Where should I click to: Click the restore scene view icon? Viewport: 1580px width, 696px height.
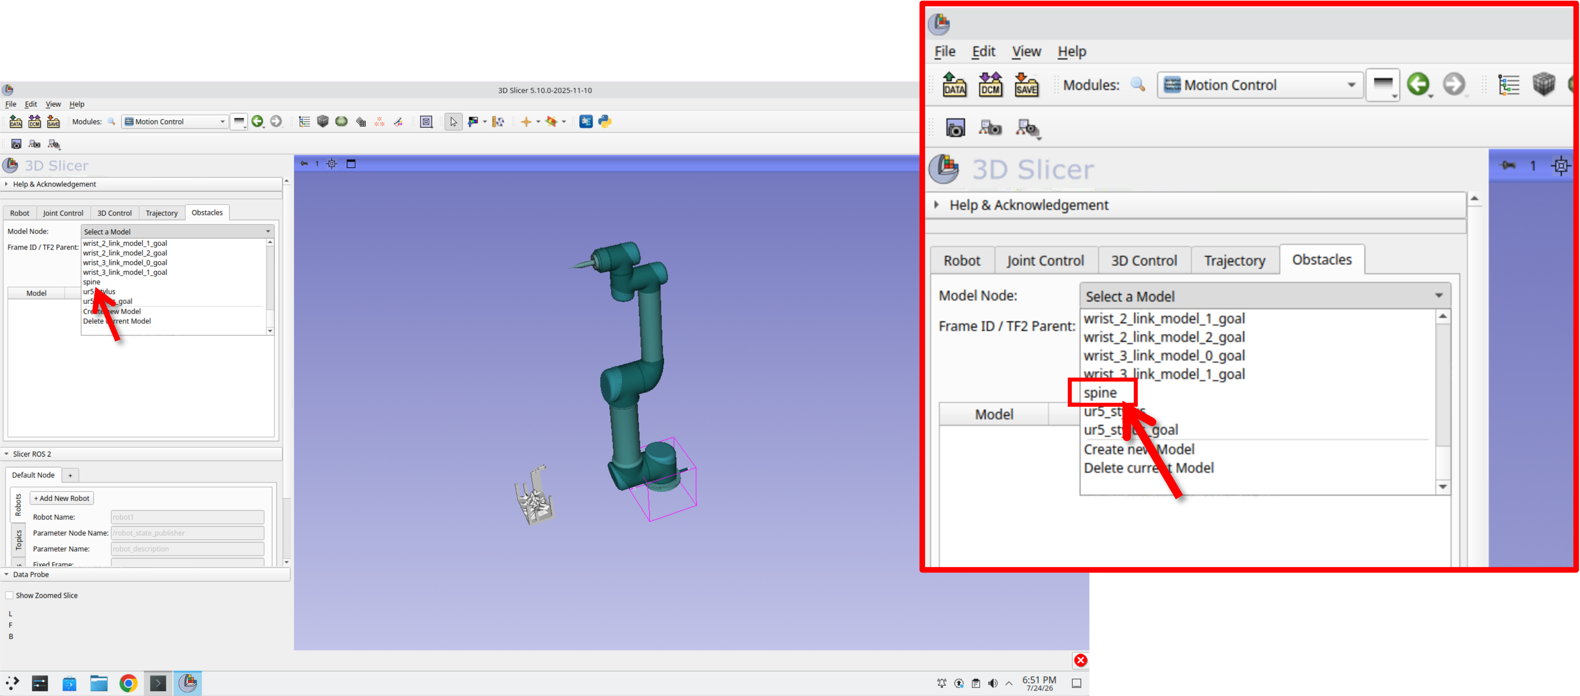click(x=54, y=144)
